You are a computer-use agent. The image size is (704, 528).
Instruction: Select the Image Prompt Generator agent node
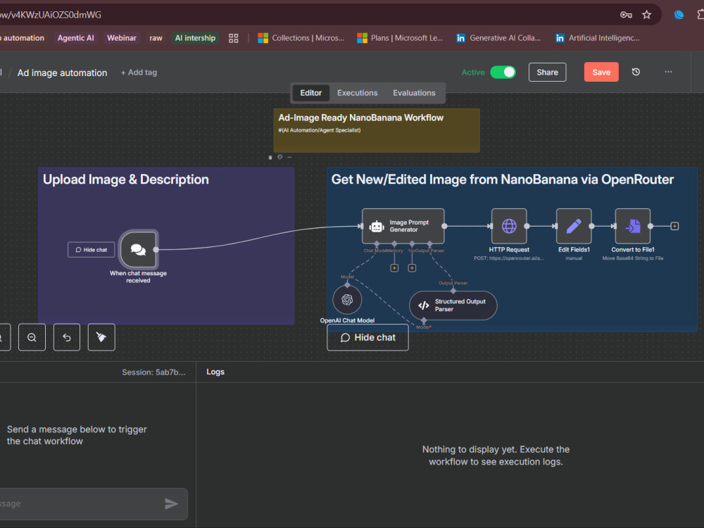tap(403, 226)
